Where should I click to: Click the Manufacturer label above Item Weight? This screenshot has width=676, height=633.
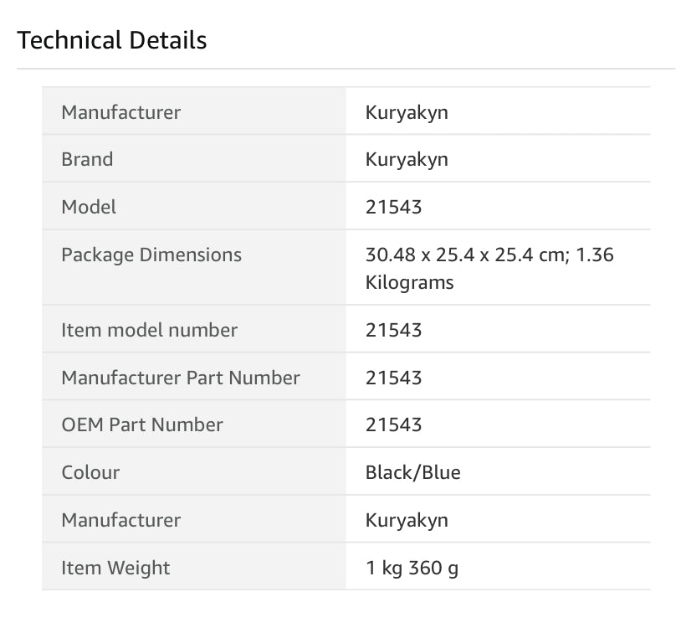click(x=120, y=520)
